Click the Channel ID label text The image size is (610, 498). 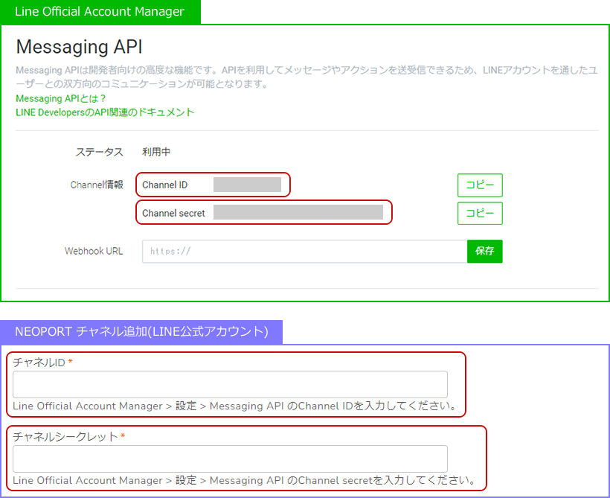point(164,185)
